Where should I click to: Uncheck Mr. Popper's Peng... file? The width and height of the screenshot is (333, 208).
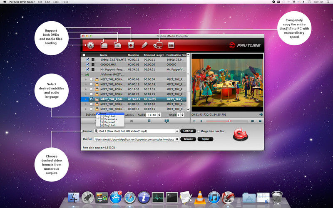click(87, 69)
